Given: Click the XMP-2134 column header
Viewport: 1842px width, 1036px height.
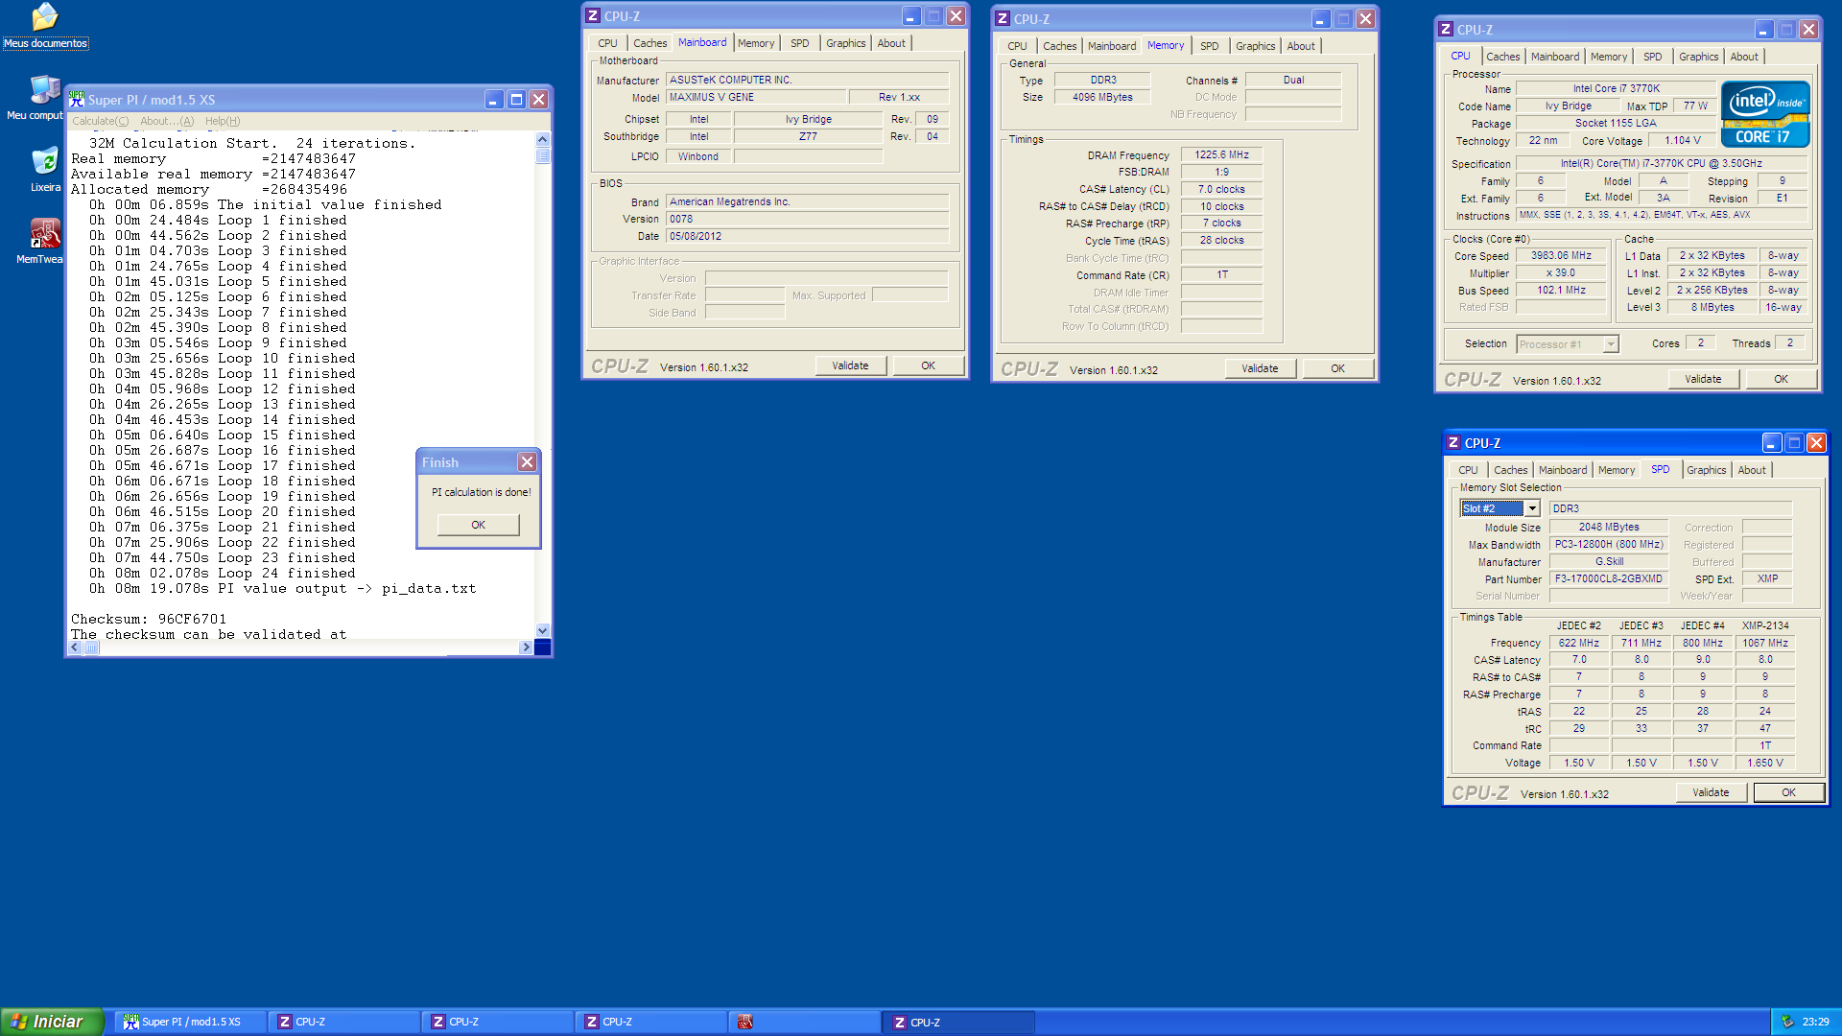Looking at the screenshot, I should pos(1765,625).
